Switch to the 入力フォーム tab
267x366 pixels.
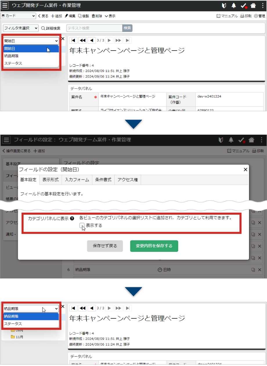[x=77, y=180]
